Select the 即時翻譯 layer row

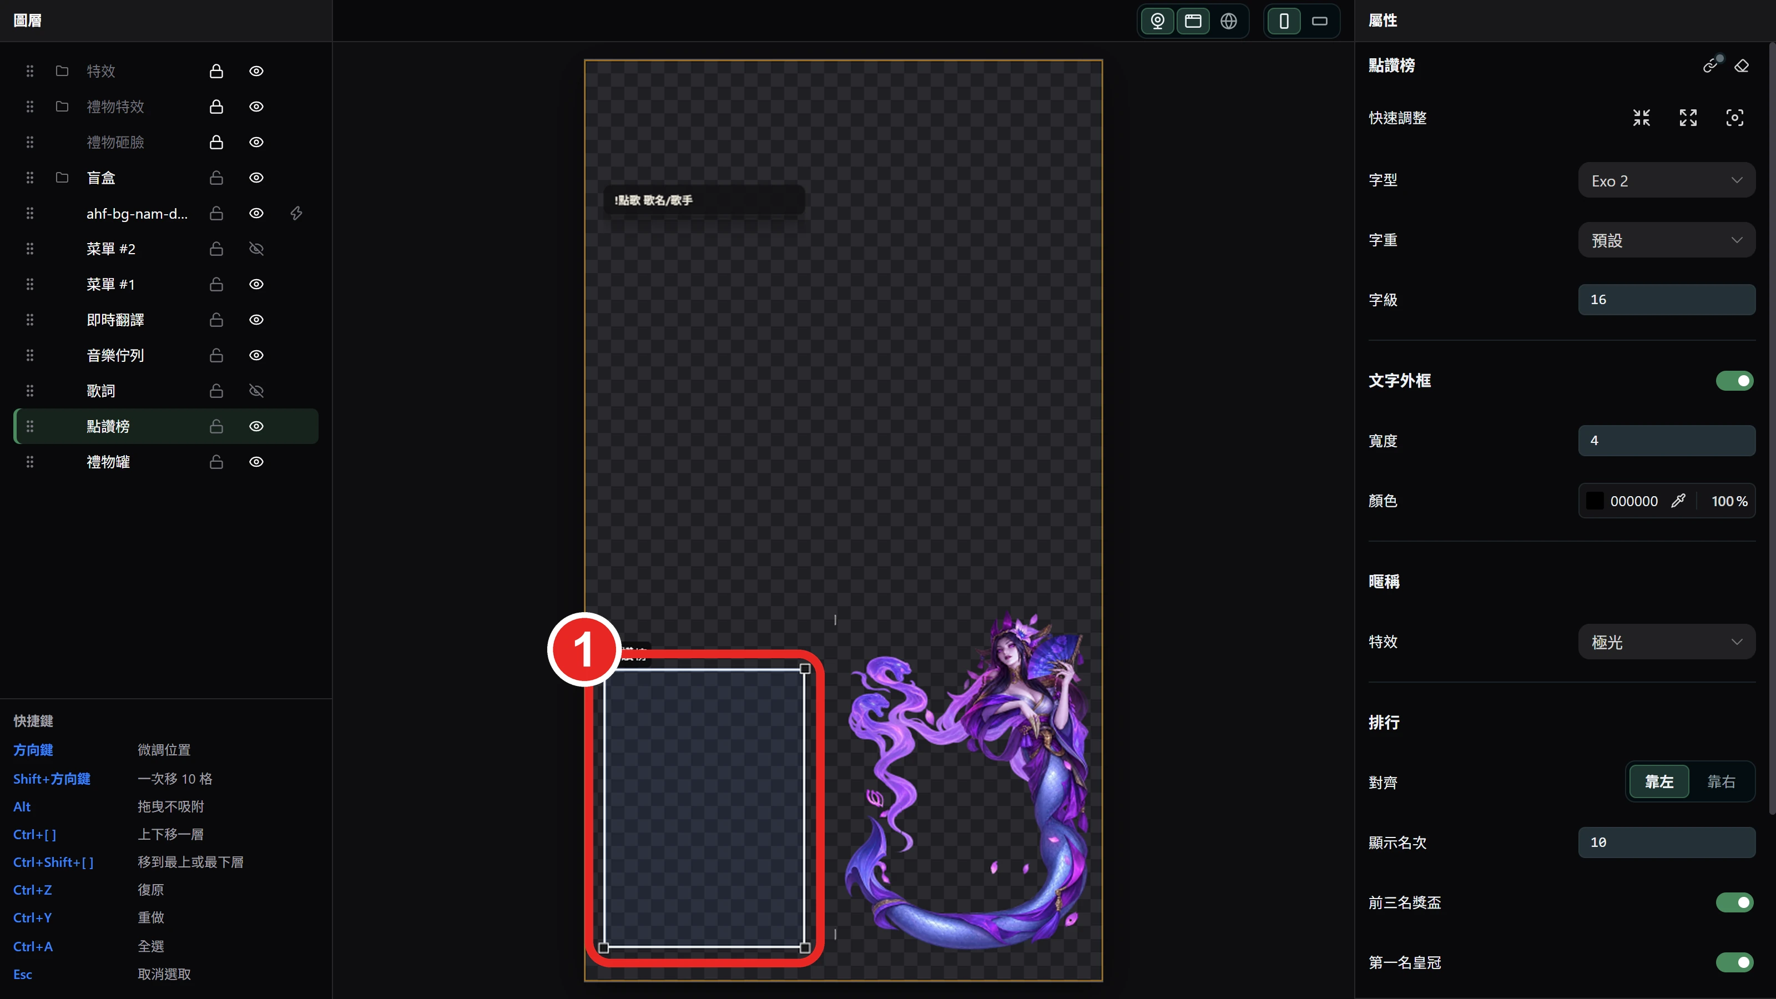[165, 320]
